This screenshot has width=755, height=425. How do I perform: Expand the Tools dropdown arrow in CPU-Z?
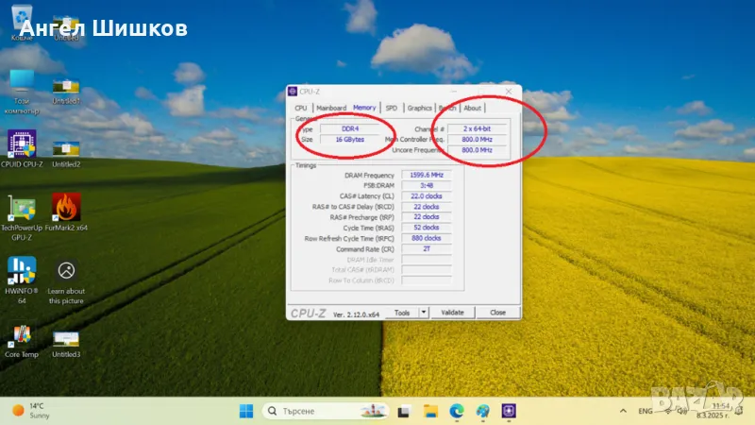pos(424,313)
